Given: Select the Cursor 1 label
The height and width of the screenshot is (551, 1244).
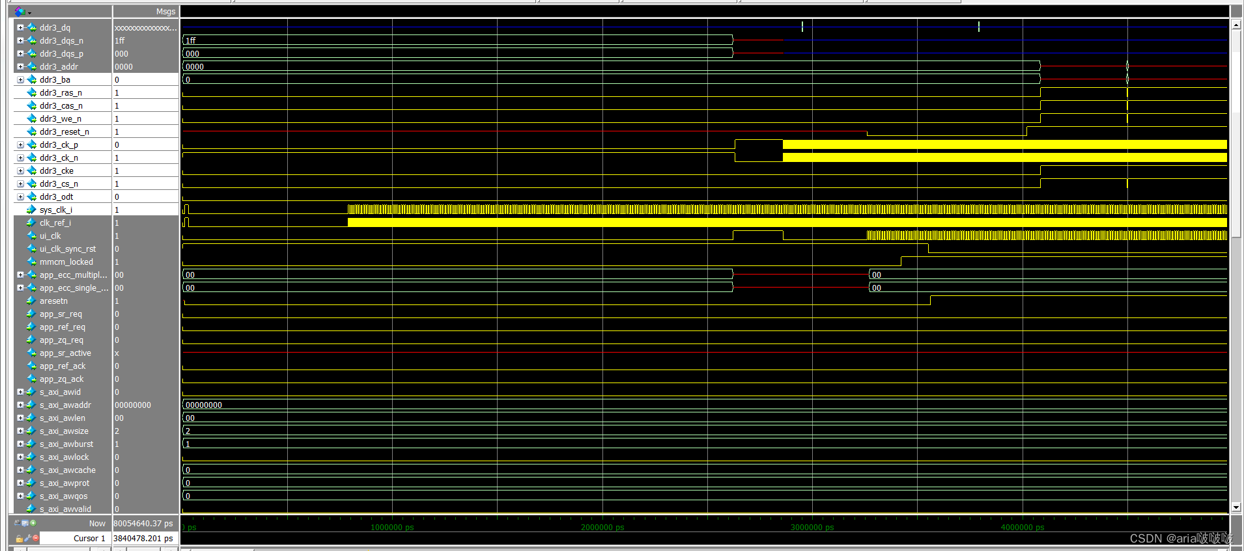Looking at the screenshot, I should (89, 538).
